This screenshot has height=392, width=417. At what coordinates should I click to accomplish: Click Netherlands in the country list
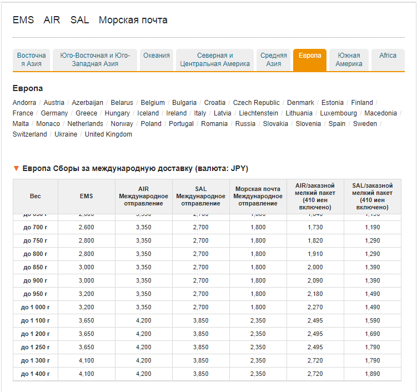click(85, 124)
